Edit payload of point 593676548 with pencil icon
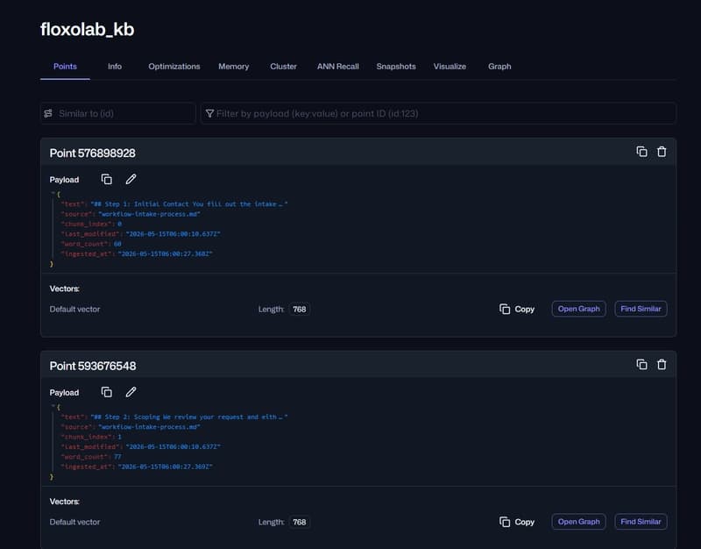 131,392
